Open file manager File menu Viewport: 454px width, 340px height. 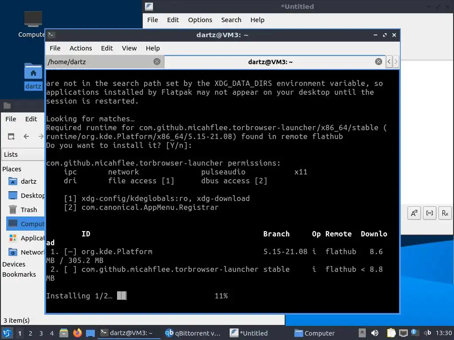(11, 119)
